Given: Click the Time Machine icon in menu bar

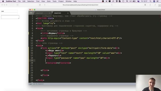Looking at the screenshot, I should (x=123, y=1).
